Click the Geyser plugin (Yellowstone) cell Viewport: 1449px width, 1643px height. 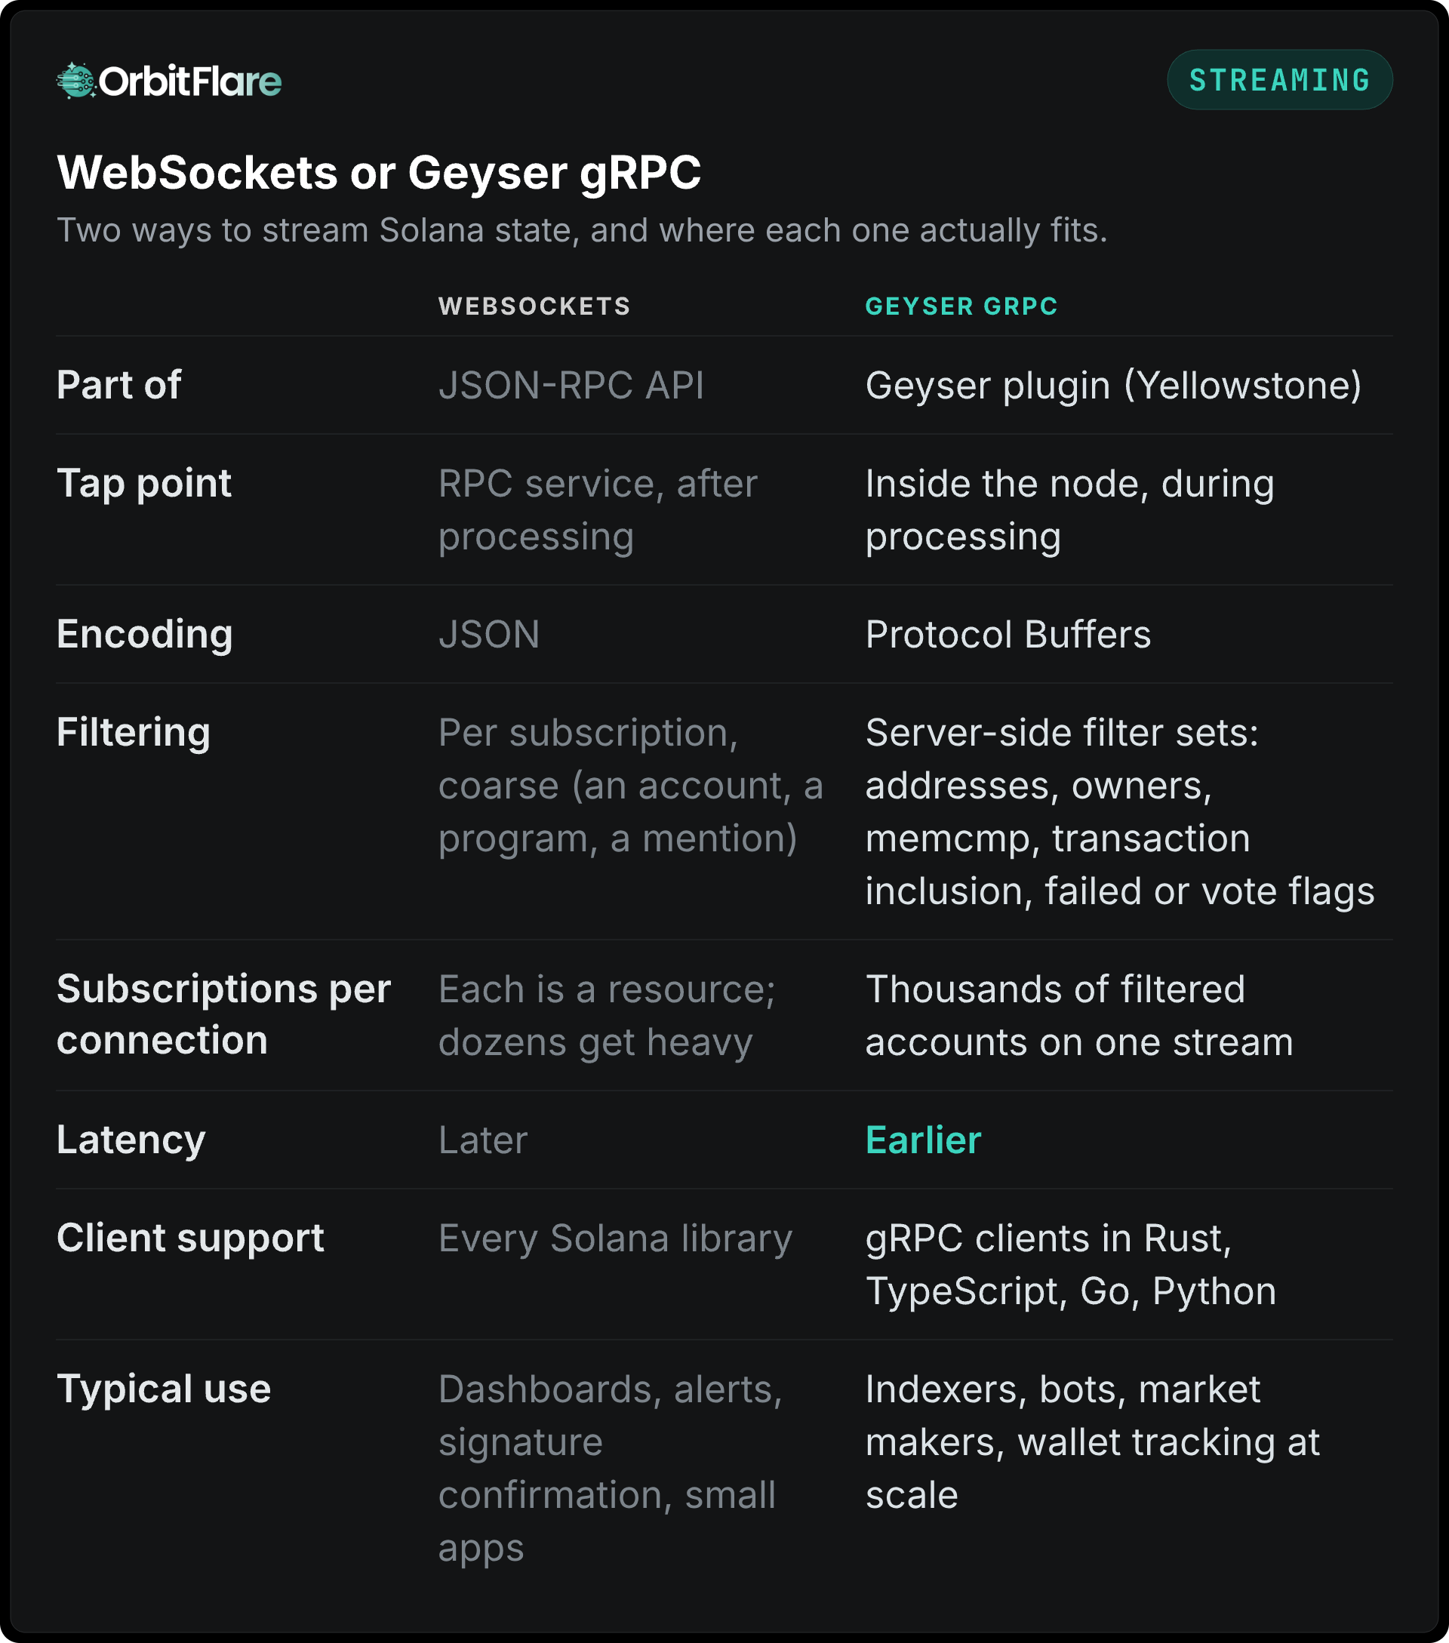[x=1113, y=385]
